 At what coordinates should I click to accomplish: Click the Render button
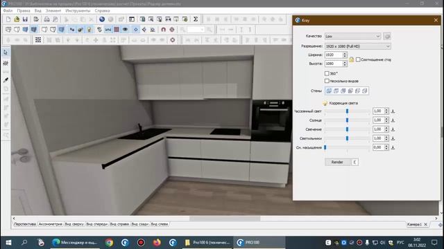337,162
